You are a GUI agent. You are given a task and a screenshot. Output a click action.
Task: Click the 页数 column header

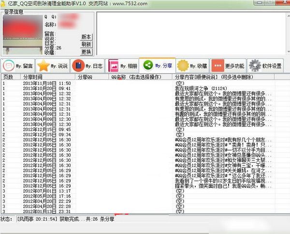[9, 77]
